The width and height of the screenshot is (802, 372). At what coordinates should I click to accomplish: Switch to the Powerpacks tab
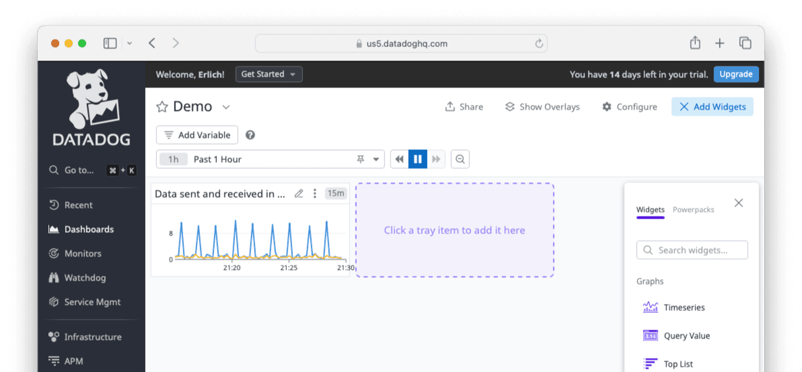[x=693, y=210]
